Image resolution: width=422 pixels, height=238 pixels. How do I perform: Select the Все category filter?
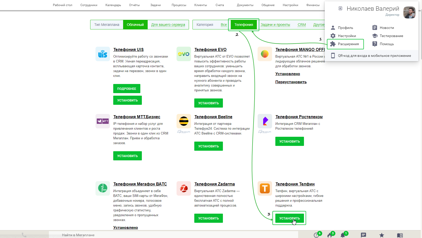(224, 25)
